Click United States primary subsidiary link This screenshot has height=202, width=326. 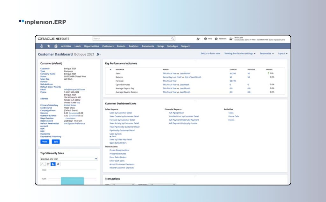click(x=70, y=105)
